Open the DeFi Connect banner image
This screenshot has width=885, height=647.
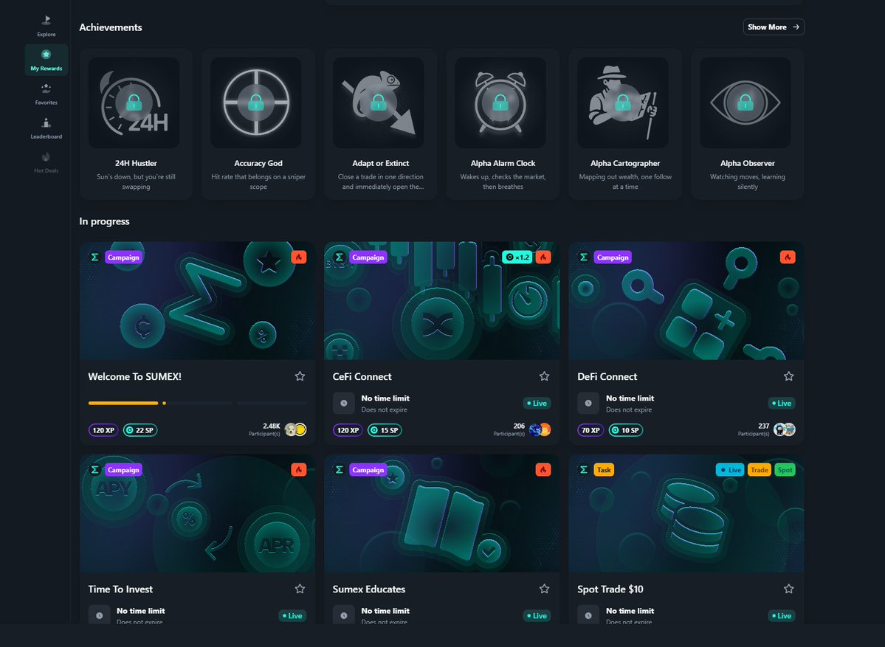tap(686, 301)
